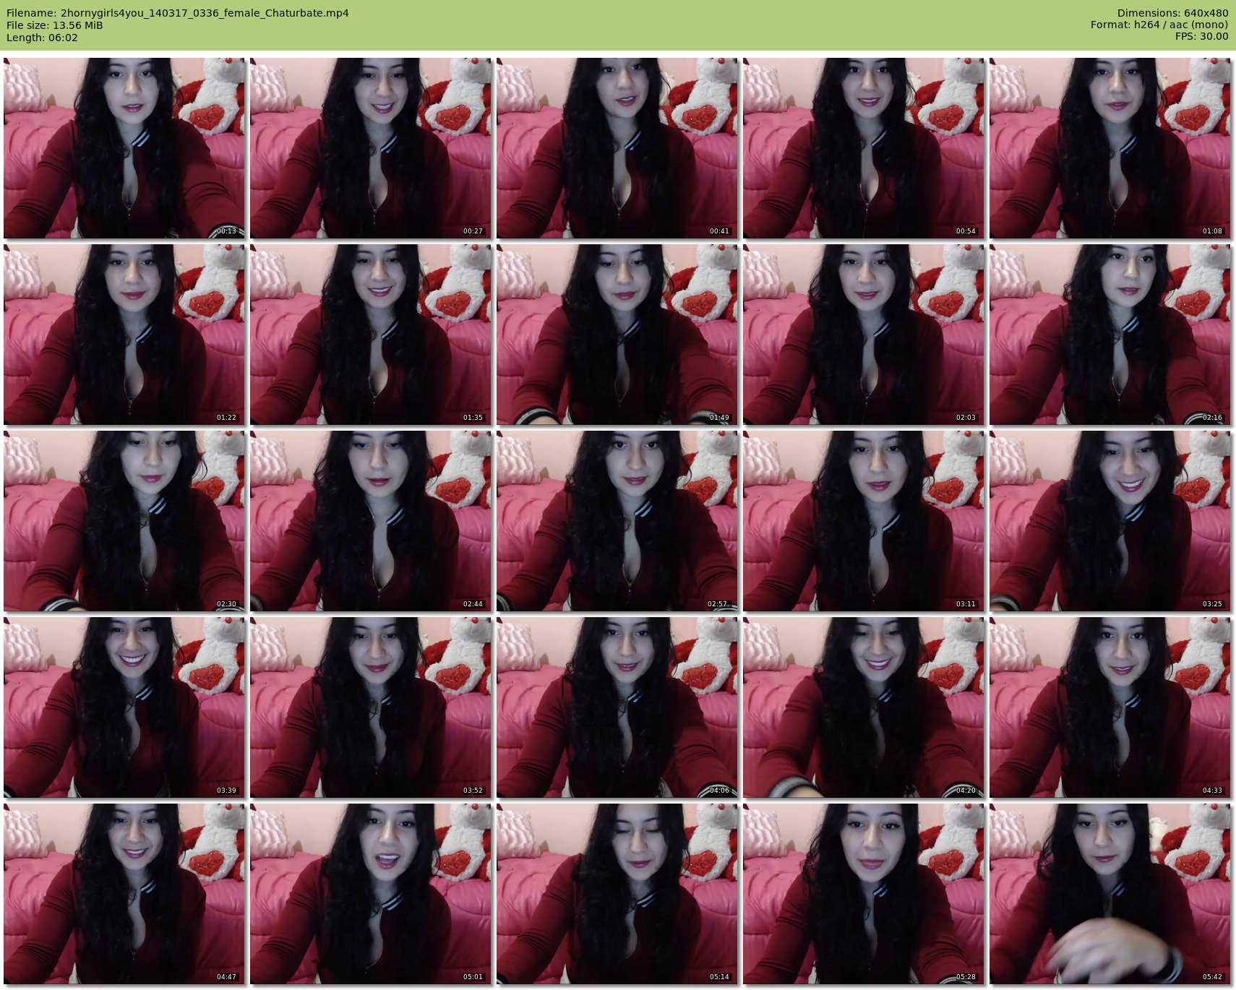Select the "File size: 13.56 MiB" text

point(55,25)
